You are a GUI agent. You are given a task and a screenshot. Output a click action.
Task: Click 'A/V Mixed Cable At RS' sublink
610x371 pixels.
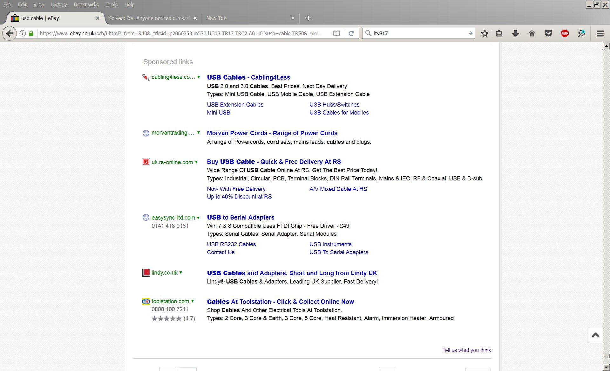pyautogui.click(x=338, y=189)
